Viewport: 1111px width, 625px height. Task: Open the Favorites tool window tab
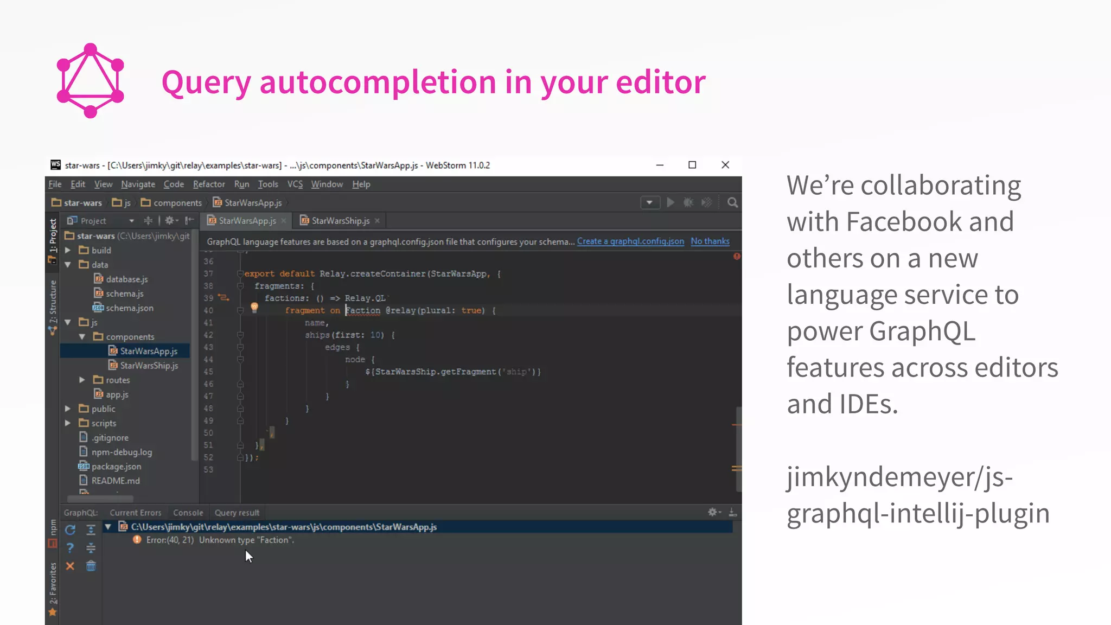tap(53, 589)
